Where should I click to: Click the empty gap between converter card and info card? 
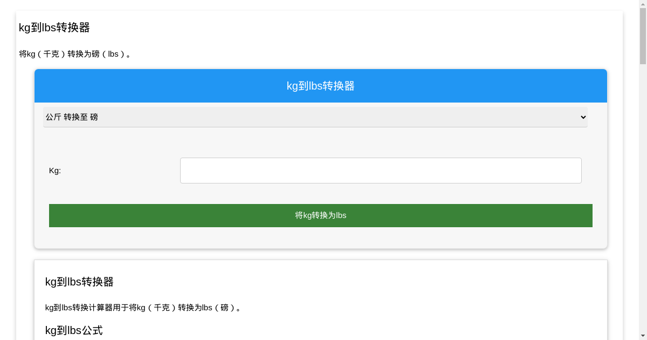tap(320, 255)
